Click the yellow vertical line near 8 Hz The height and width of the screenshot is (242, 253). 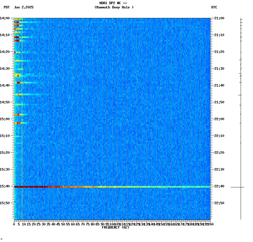22,112
